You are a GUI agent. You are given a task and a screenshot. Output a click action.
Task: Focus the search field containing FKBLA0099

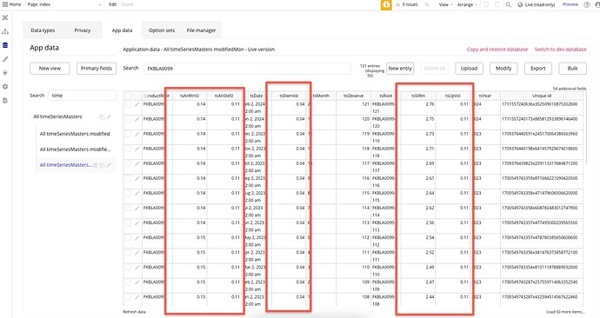[x=247, y=69]
